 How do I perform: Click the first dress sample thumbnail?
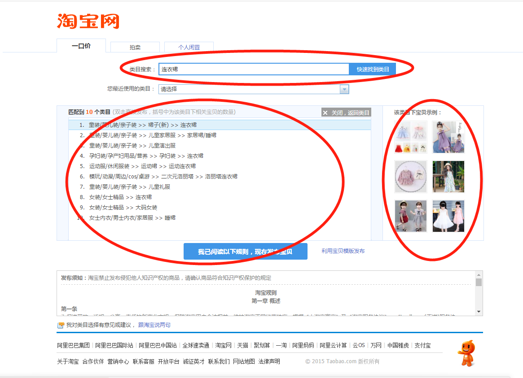[410, 137]
